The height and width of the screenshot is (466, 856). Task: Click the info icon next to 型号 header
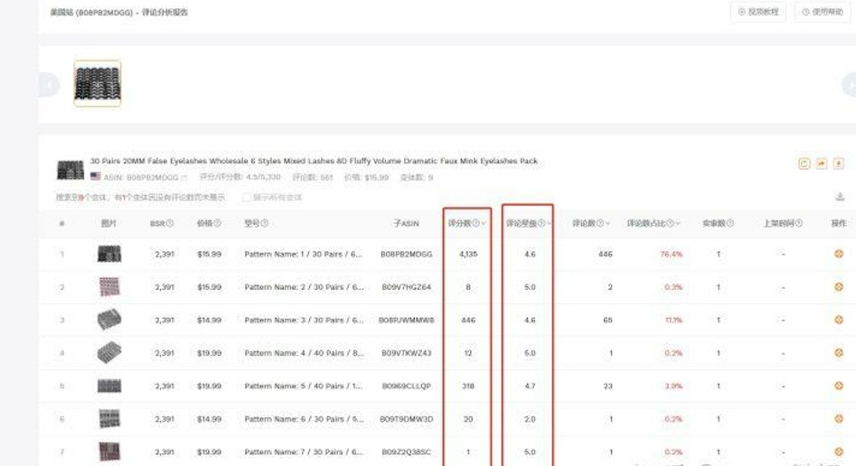(264, 223)
